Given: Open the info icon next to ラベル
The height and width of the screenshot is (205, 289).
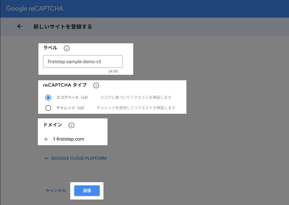Looking at the screenshot, I should [66, 48].
